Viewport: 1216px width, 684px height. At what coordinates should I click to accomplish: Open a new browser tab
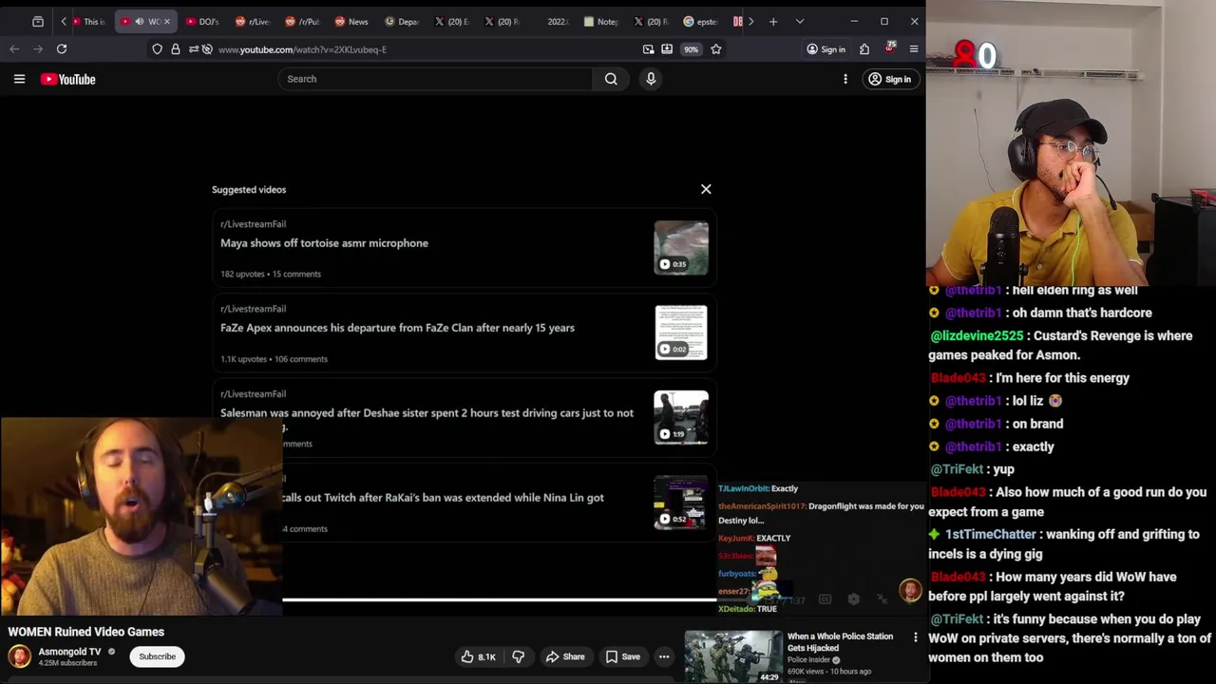(773, 21)
